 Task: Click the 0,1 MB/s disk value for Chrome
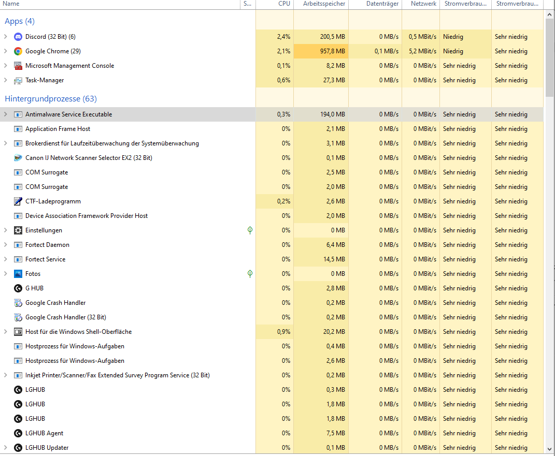coord(387,51)
